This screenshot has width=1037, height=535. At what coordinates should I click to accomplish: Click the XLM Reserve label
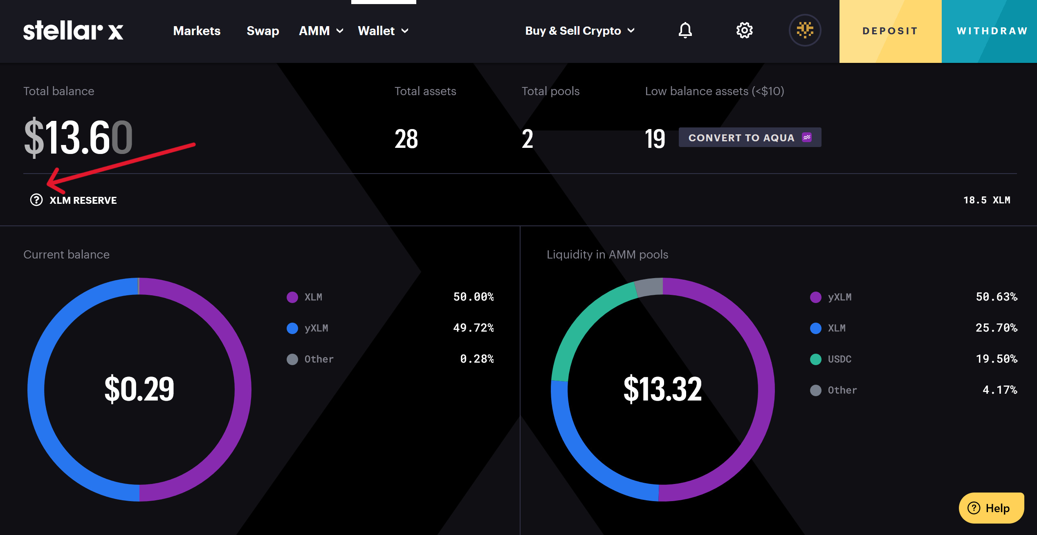coord(83,201)
